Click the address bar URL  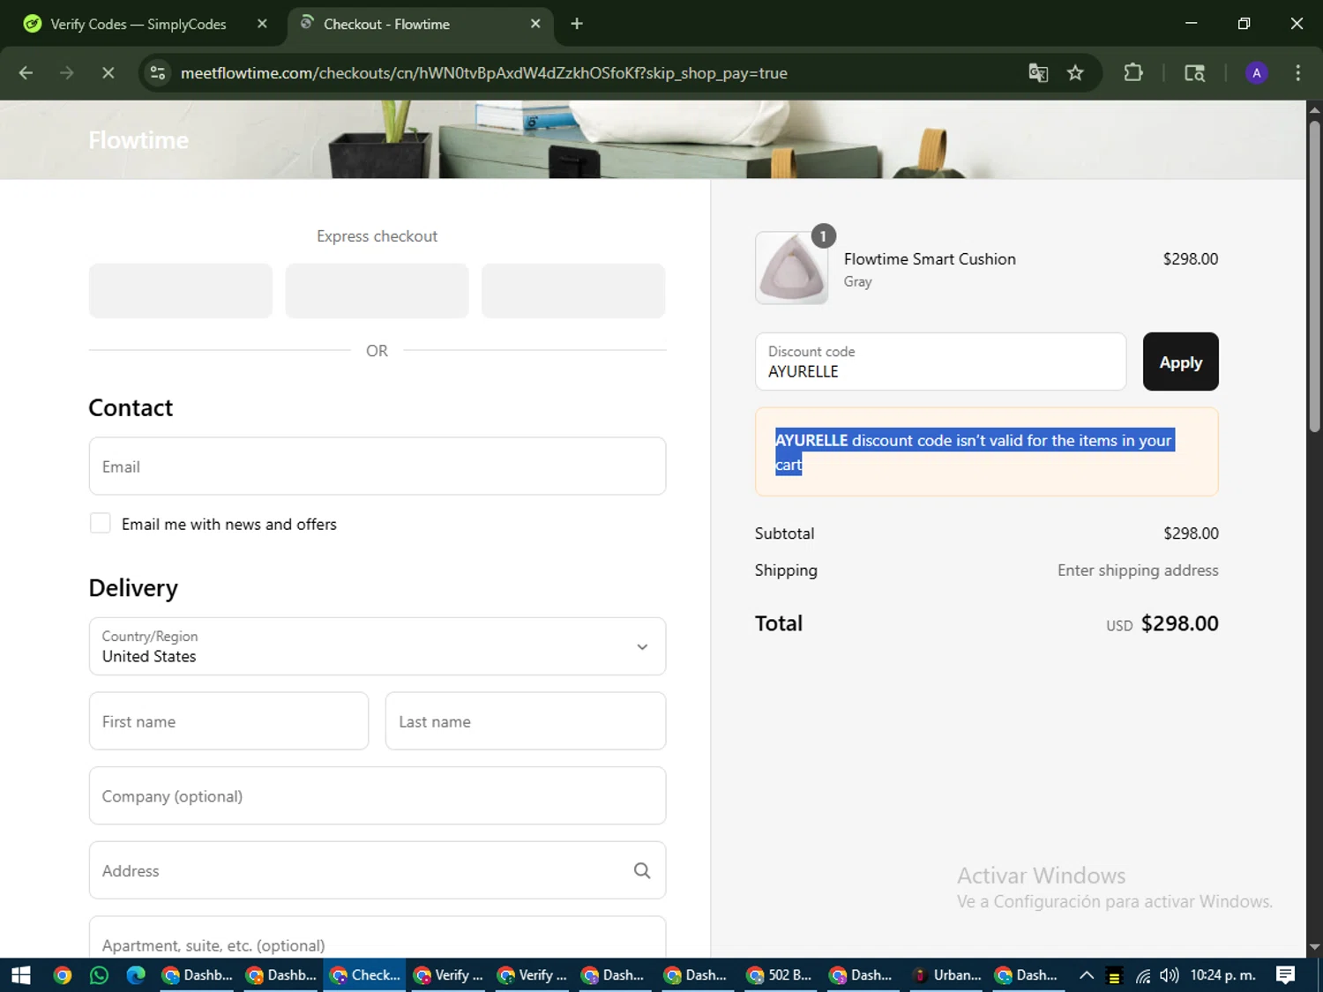coord(483,73)
